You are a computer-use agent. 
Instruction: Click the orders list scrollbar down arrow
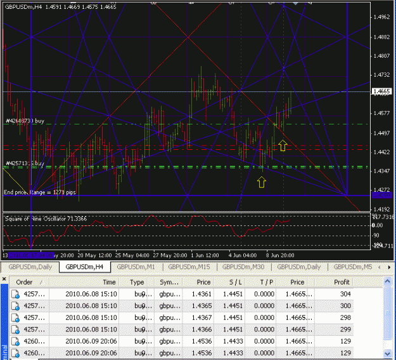pyautogui.click(x=387, y=354)
